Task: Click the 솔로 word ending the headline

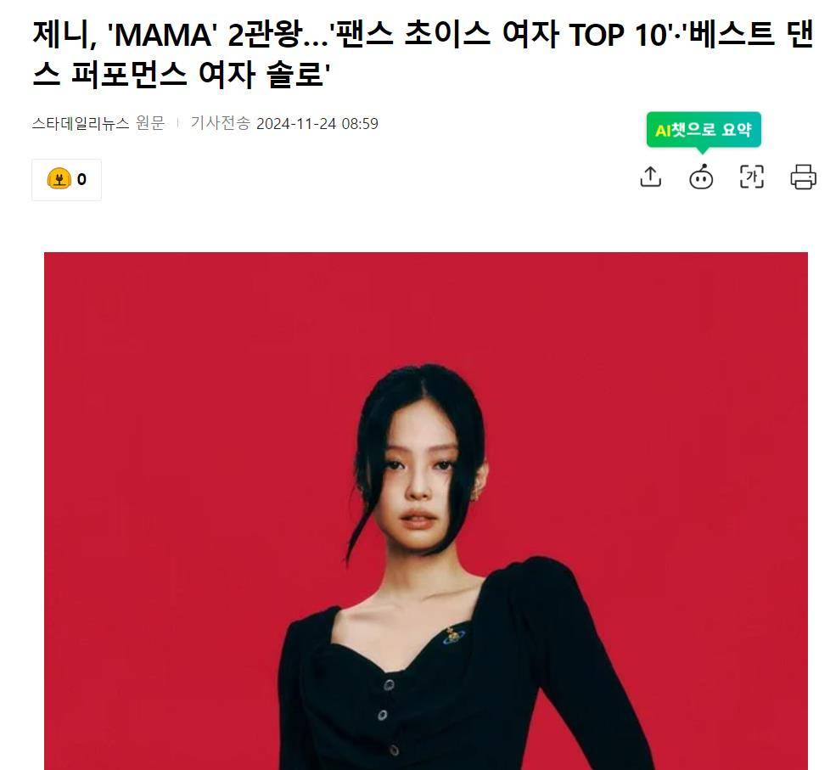Action: 295,74
